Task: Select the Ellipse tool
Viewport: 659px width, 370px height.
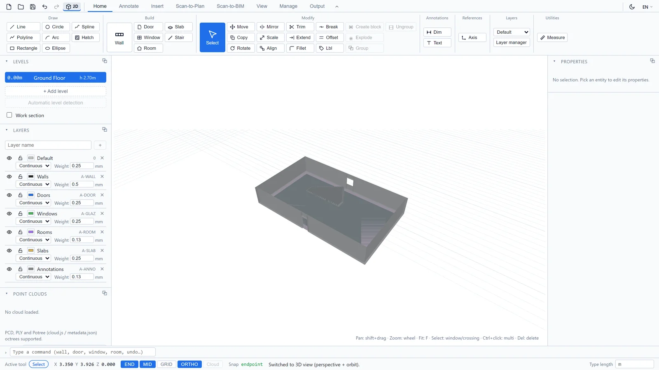Action: coord(56,48)
